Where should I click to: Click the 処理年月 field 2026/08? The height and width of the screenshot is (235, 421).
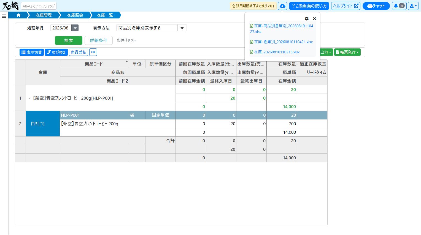coord(61,28)
